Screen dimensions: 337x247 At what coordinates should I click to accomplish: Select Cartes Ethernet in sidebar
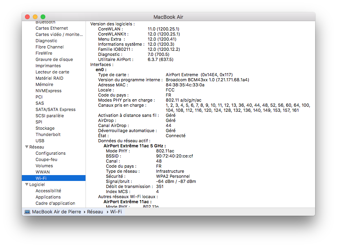tap(52, 28)
